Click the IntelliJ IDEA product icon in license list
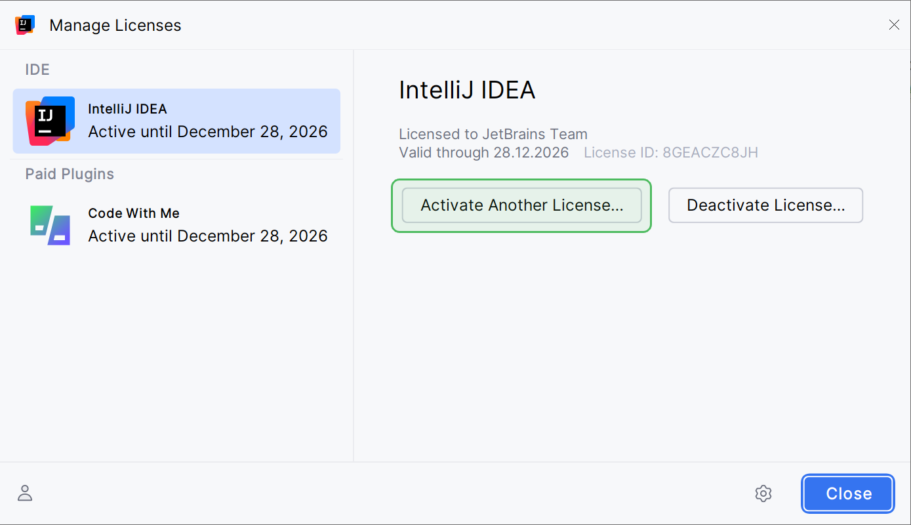The image size is (911, 525). 50,121
